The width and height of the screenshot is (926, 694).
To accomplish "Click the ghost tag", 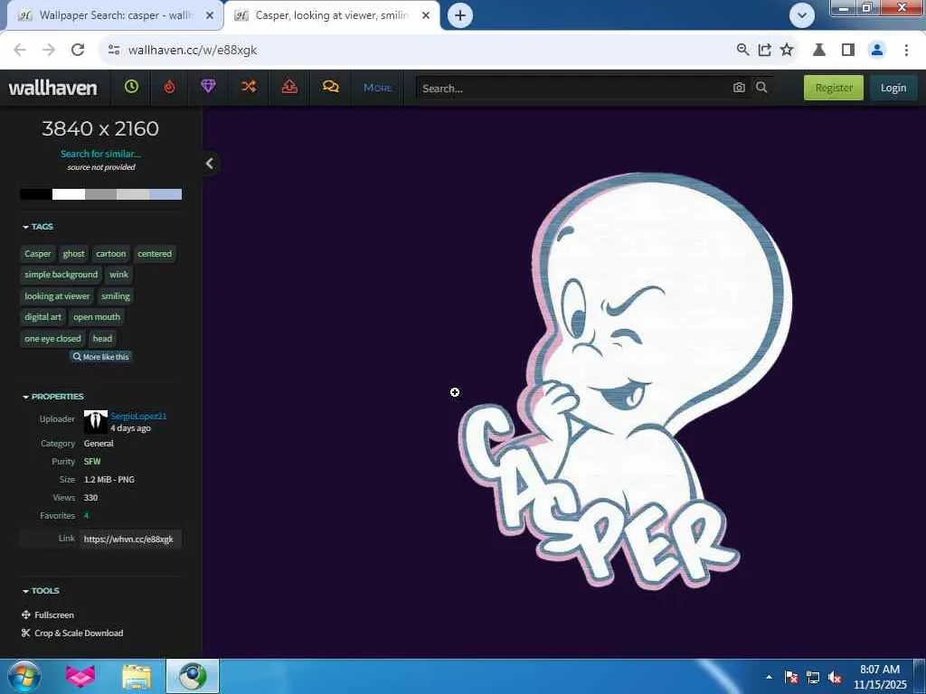I will [x=74, y=254].
